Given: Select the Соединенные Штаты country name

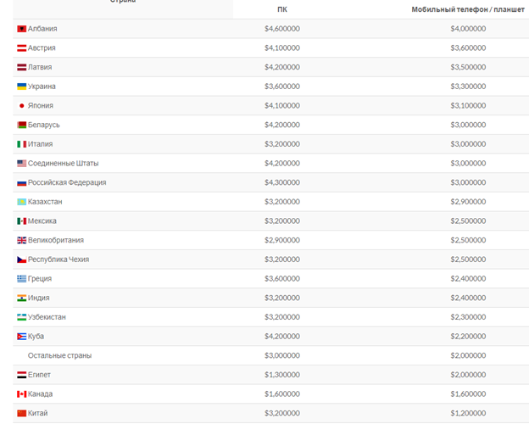Looking at the screenshot, I should tap(63, 164).
